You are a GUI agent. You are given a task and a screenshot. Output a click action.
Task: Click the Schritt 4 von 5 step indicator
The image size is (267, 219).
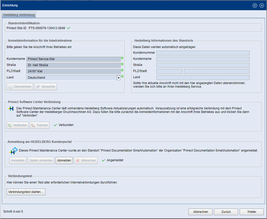coord(13,212)
